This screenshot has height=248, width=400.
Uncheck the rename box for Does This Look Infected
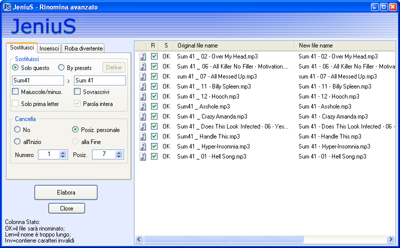click(154, 126)
